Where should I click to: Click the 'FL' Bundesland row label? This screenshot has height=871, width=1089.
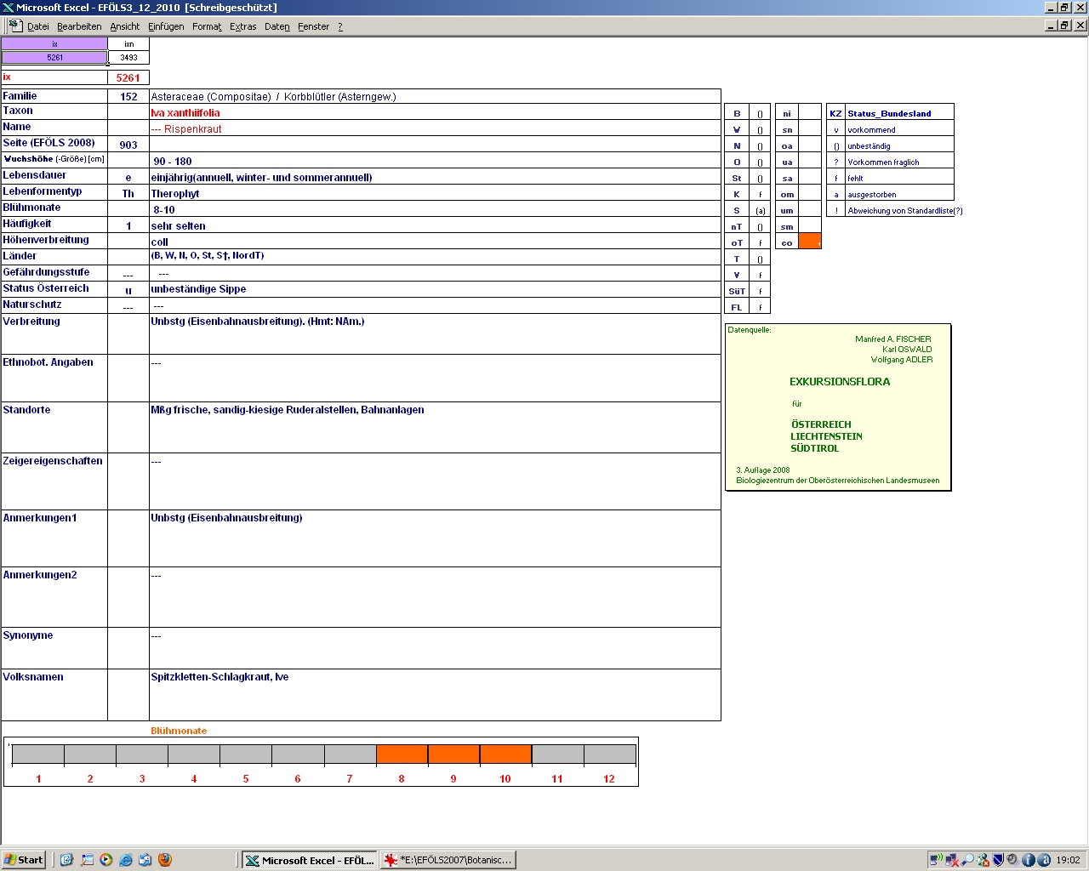737,307
